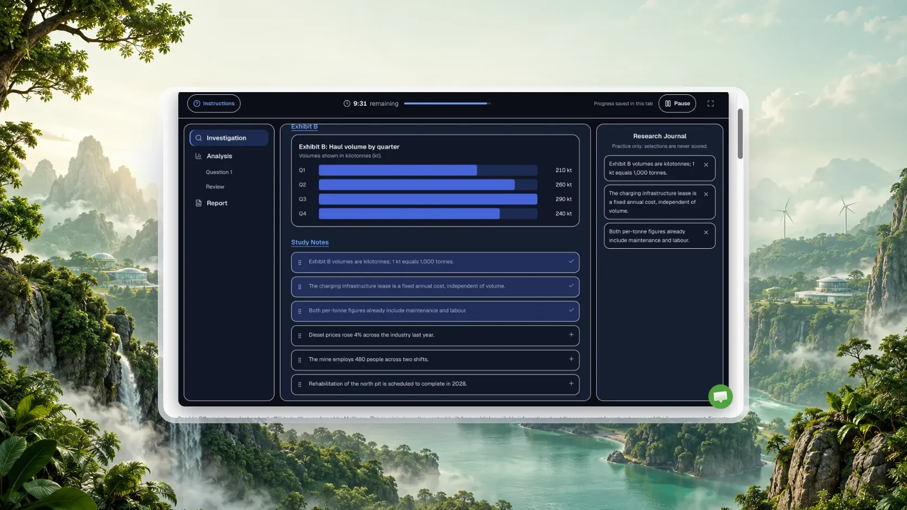Click the Q3 haul volume bar
Viewport: 907px width, 510px height.
click(428, 199)
